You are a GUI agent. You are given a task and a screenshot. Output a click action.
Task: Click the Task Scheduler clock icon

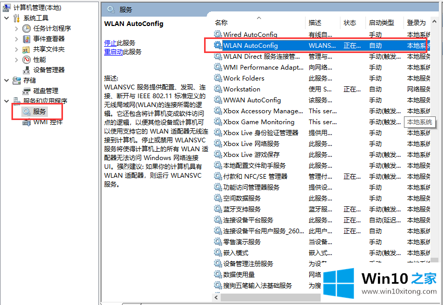tap(26, 28)
